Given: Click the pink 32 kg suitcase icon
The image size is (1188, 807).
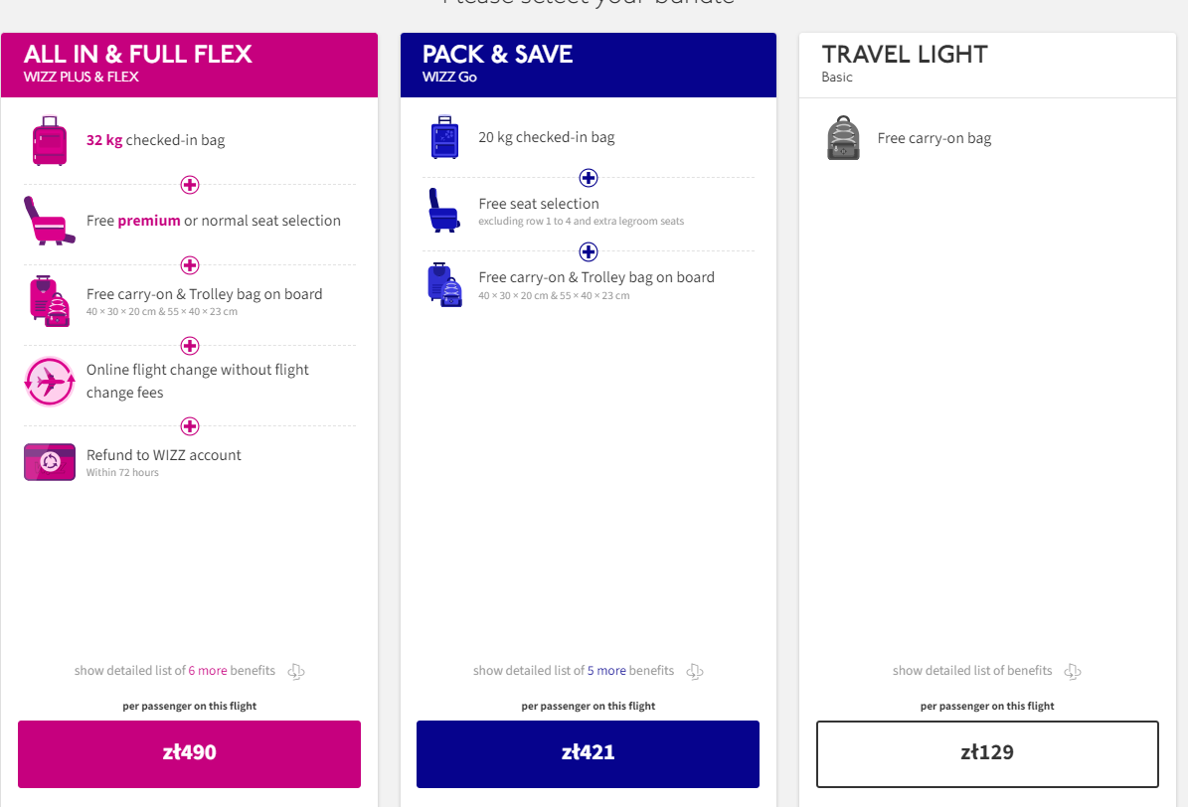Looking at the screenshot, I should point(50,140).
